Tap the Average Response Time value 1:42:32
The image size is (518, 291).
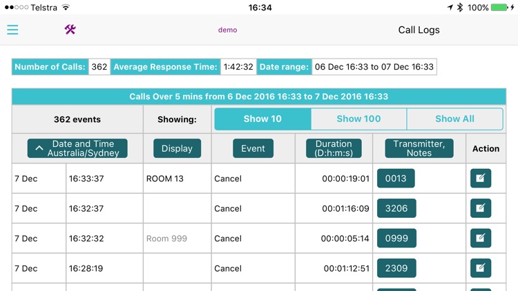238,67
